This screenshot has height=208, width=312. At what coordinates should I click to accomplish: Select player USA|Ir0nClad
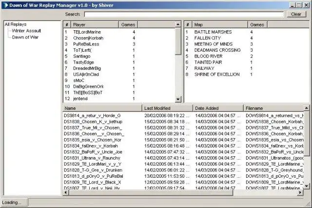86,75
